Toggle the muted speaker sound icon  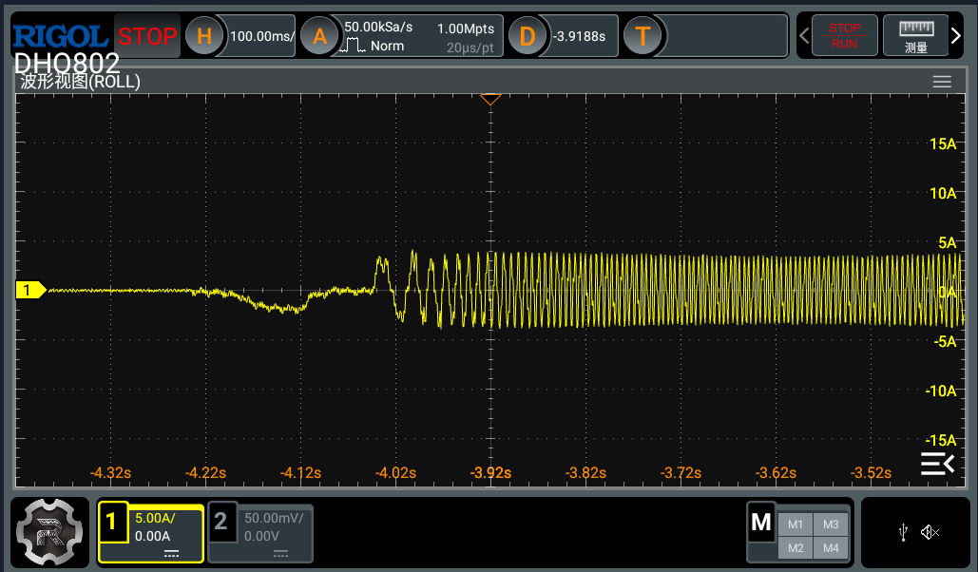[x=930, y=532]
